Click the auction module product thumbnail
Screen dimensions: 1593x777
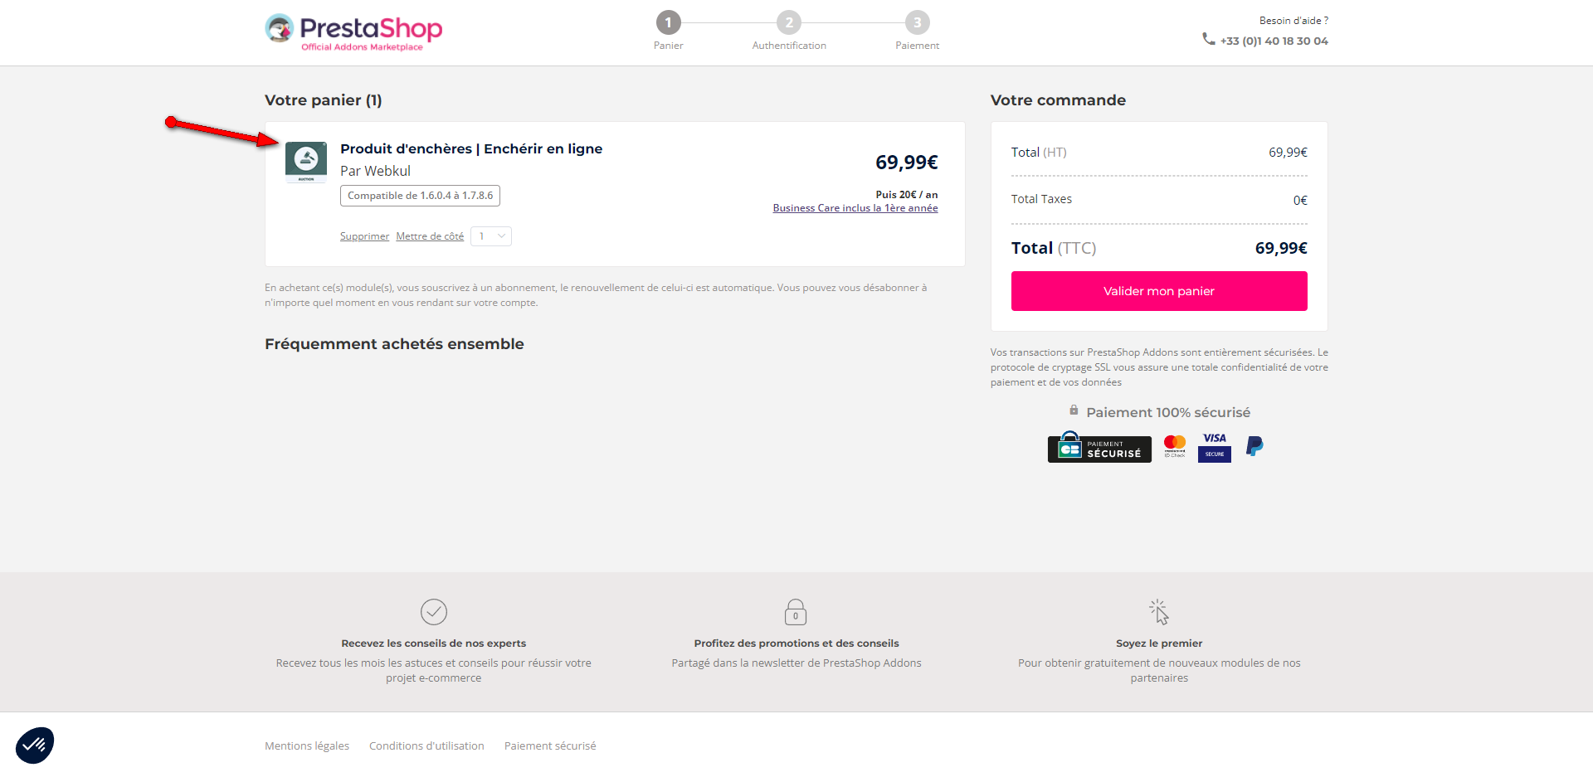[x=306, y=162]
